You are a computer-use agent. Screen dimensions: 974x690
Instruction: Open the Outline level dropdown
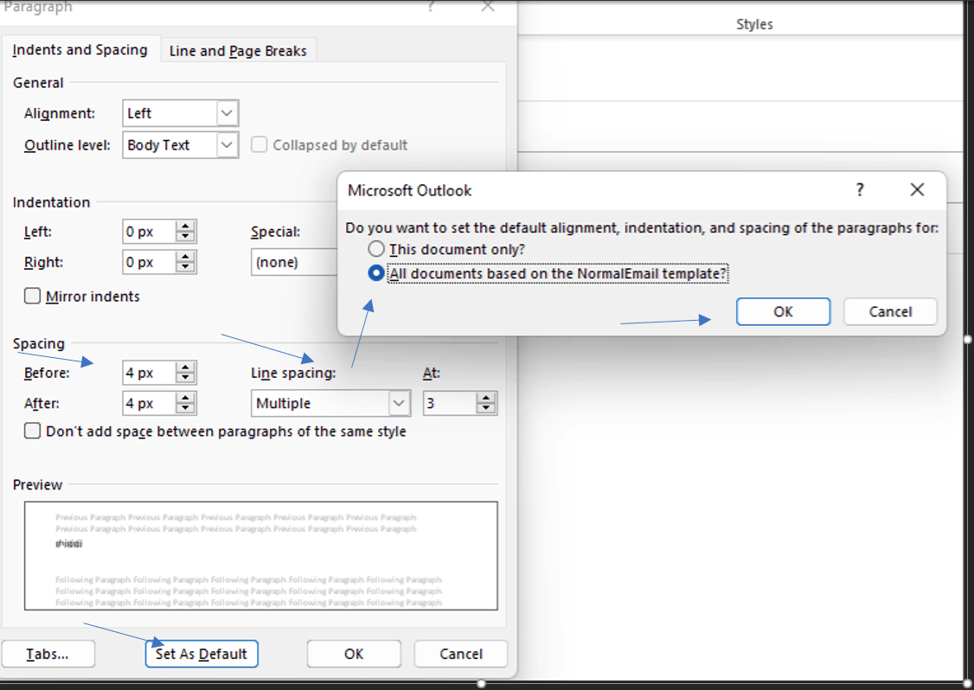(227, 144)
